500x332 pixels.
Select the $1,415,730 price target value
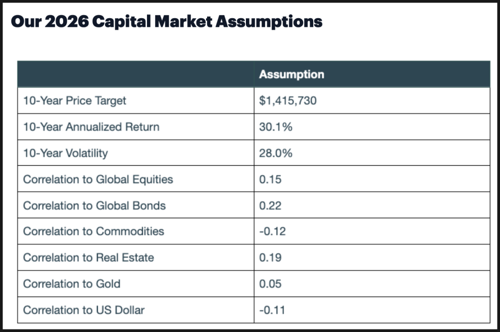288,100
